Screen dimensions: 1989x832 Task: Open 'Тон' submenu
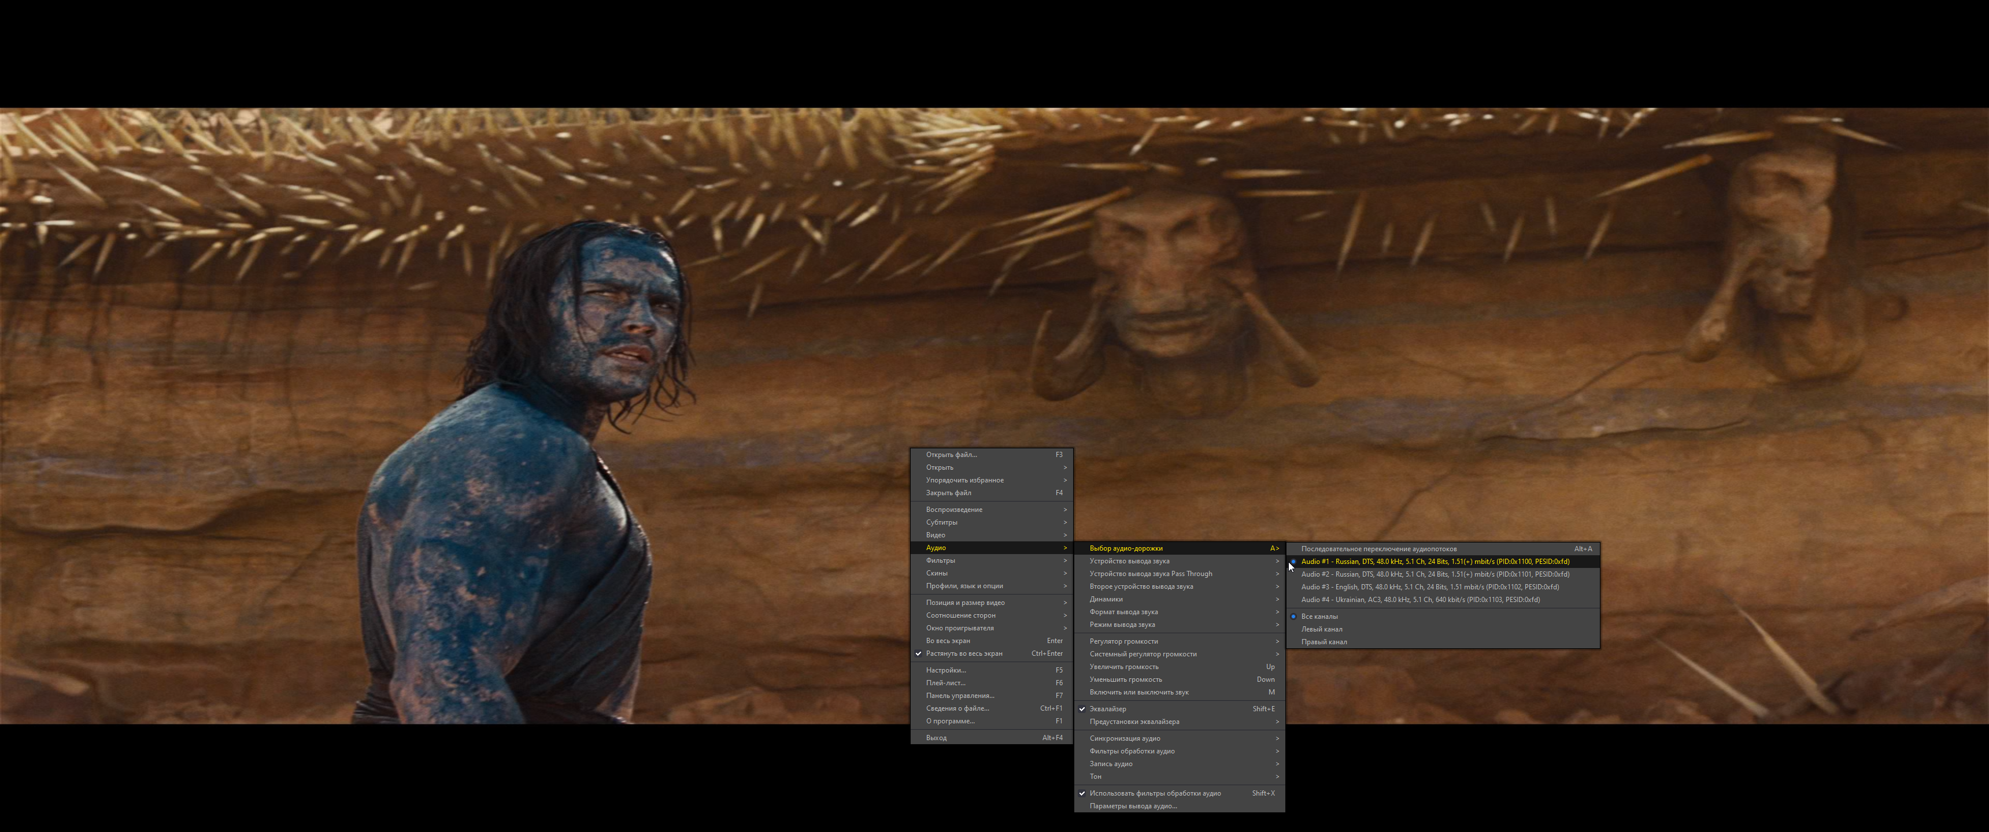[x=1180, y=777]
